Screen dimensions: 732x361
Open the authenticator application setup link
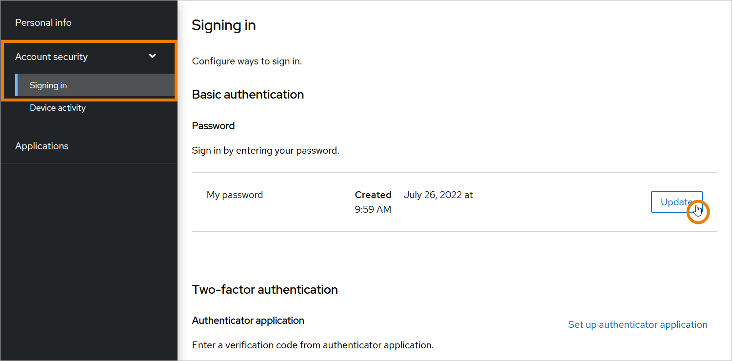coord(637,324)
